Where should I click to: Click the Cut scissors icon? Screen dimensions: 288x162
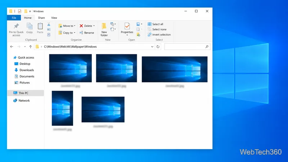(x=49, y=24)
